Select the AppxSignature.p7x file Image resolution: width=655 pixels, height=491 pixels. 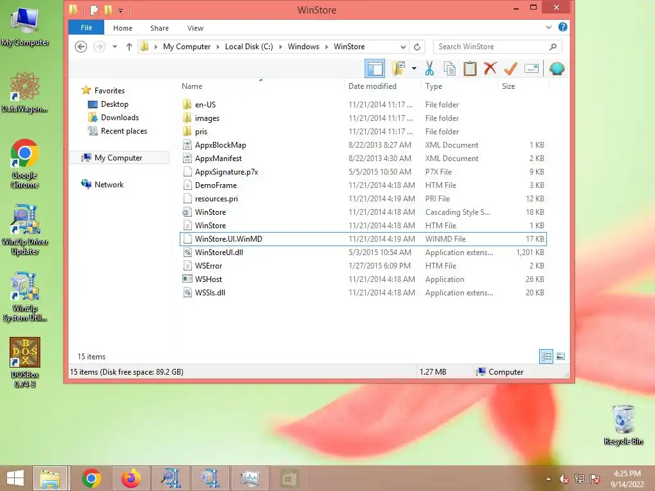[363, 171]
